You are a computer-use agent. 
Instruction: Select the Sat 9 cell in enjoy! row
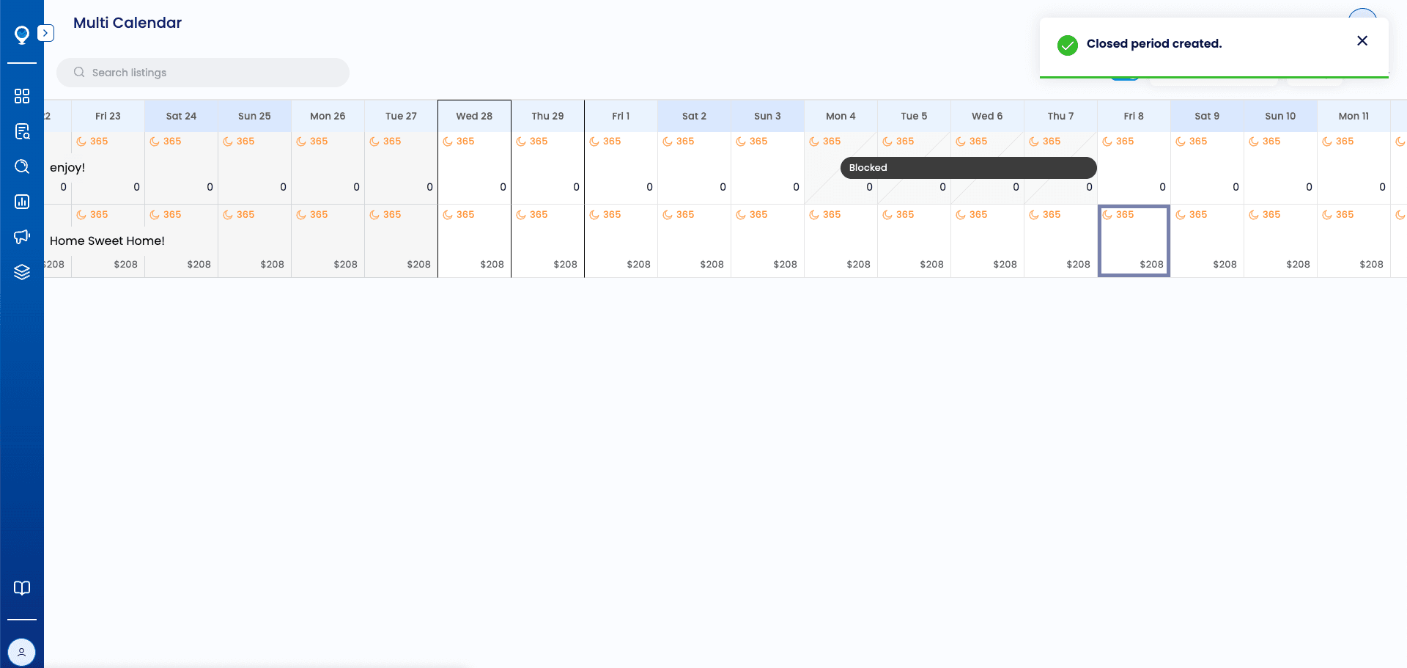[1207, 168]
